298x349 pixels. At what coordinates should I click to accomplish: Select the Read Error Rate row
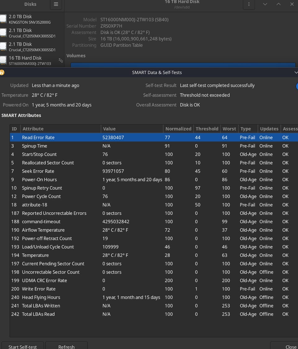[x=154, y=137]
